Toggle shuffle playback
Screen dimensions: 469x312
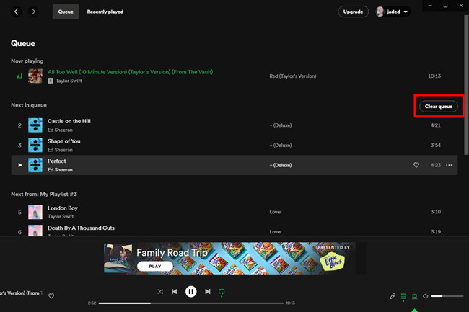(160, 291)
